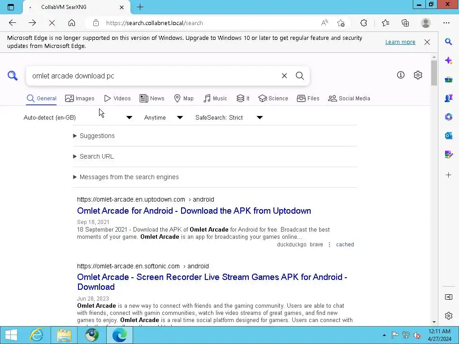Open Drop icon in sidebar
This screenshot has width=459, height=344.
tap(448, 154)
